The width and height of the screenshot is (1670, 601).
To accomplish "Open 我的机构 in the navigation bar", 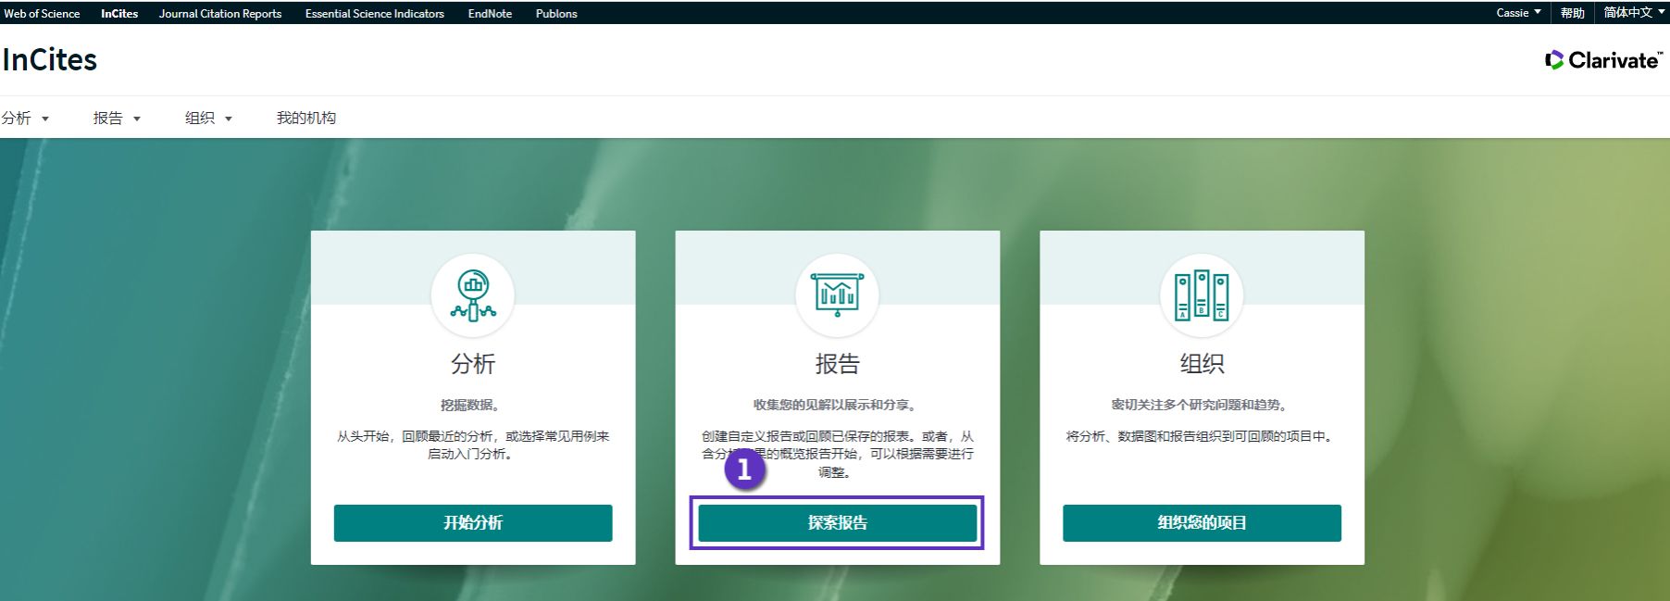I will click(306, 119).
